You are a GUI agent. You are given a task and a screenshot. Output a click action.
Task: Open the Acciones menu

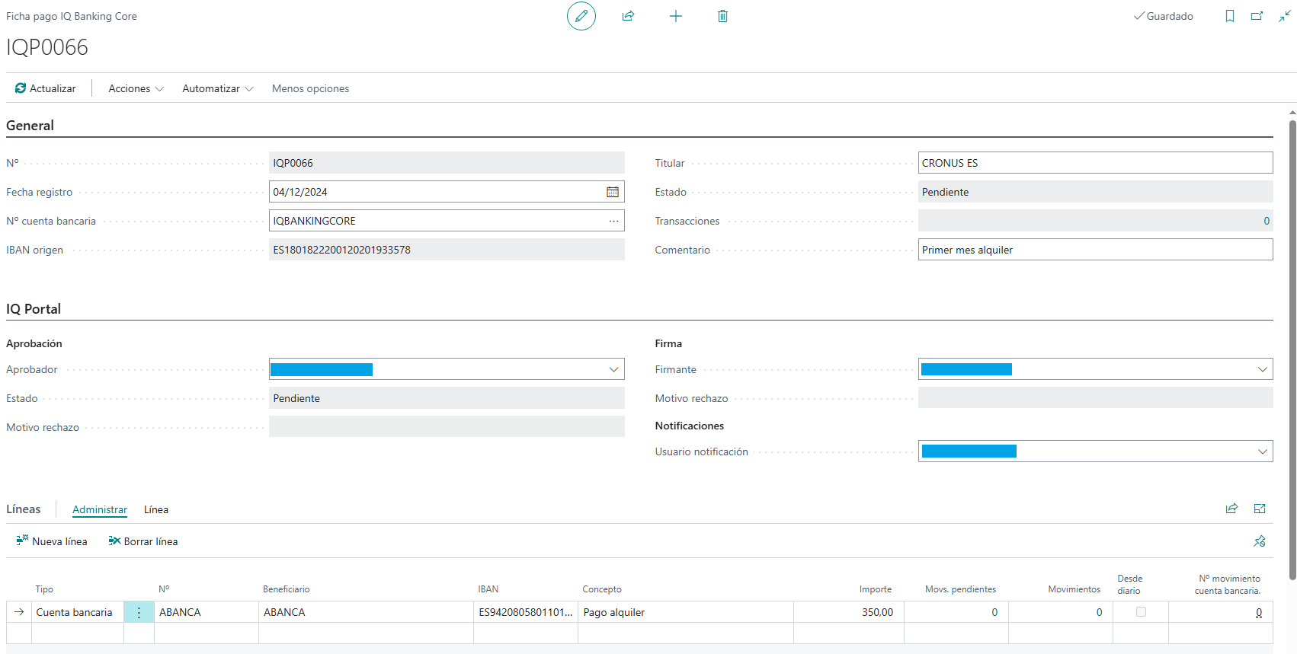136,88
